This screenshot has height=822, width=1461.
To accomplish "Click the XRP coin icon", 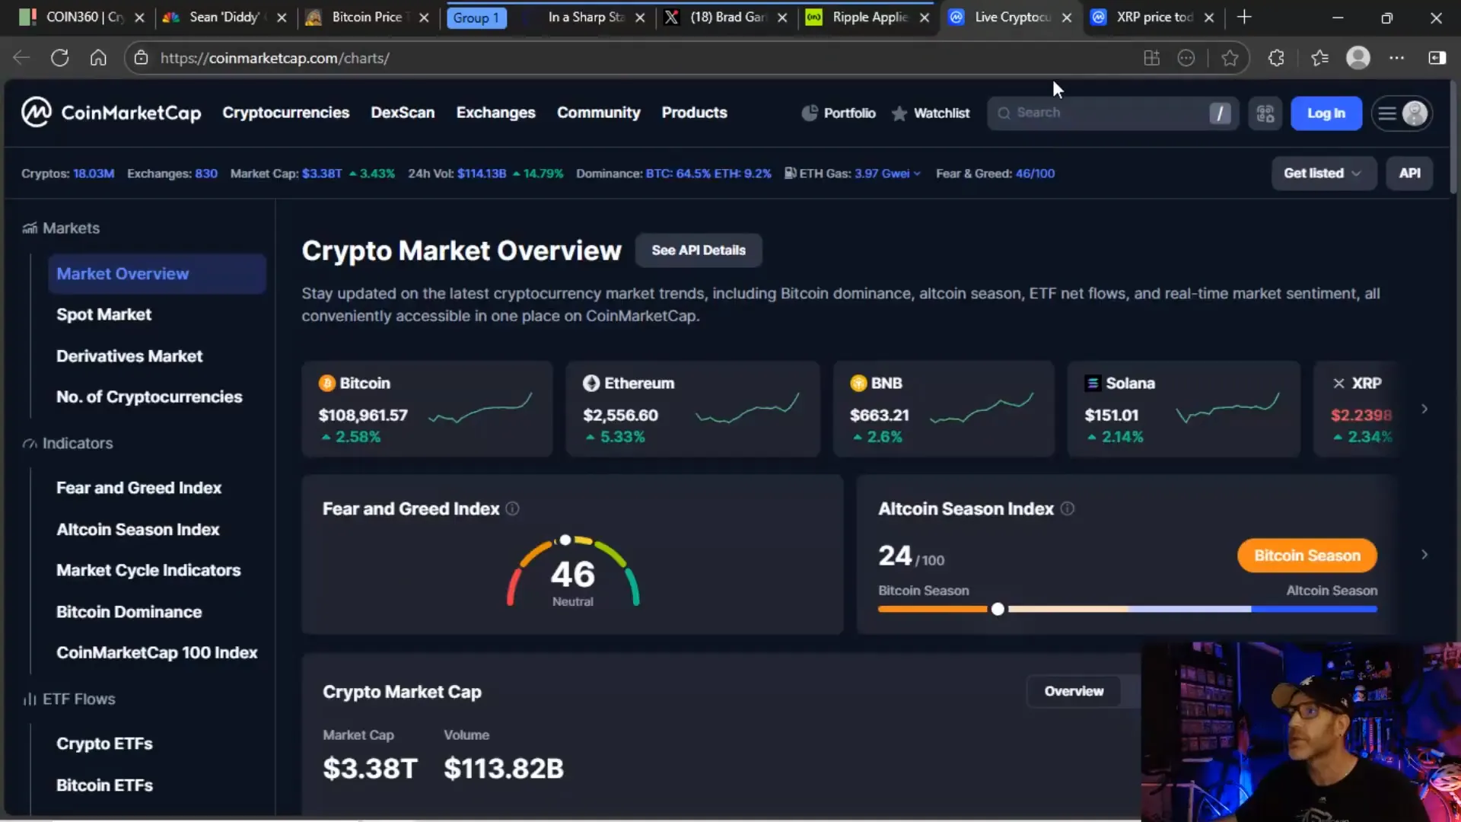I will click(1338, 383).
